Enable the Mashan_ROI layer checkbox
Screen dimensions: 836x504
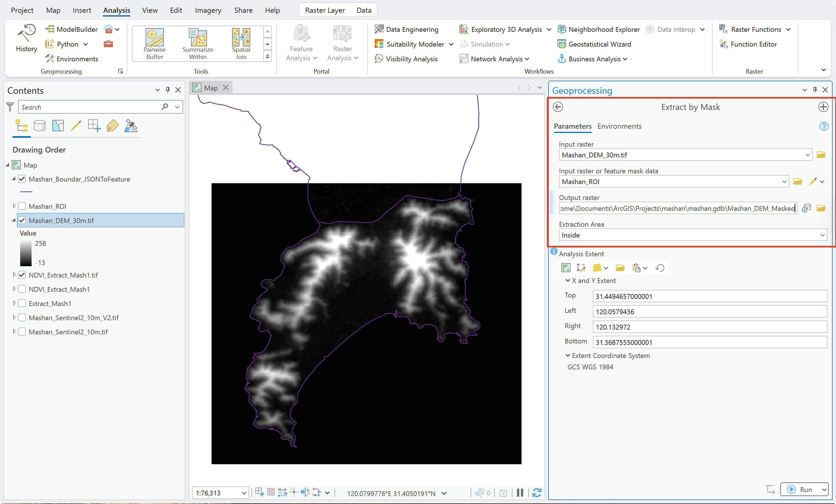tap(22, 206)
